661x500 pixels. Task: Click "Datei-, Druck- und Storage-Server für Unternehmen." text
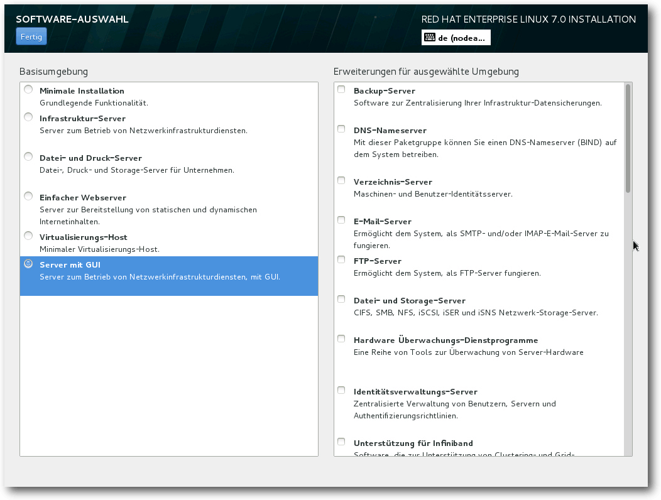tap(137, 170)
